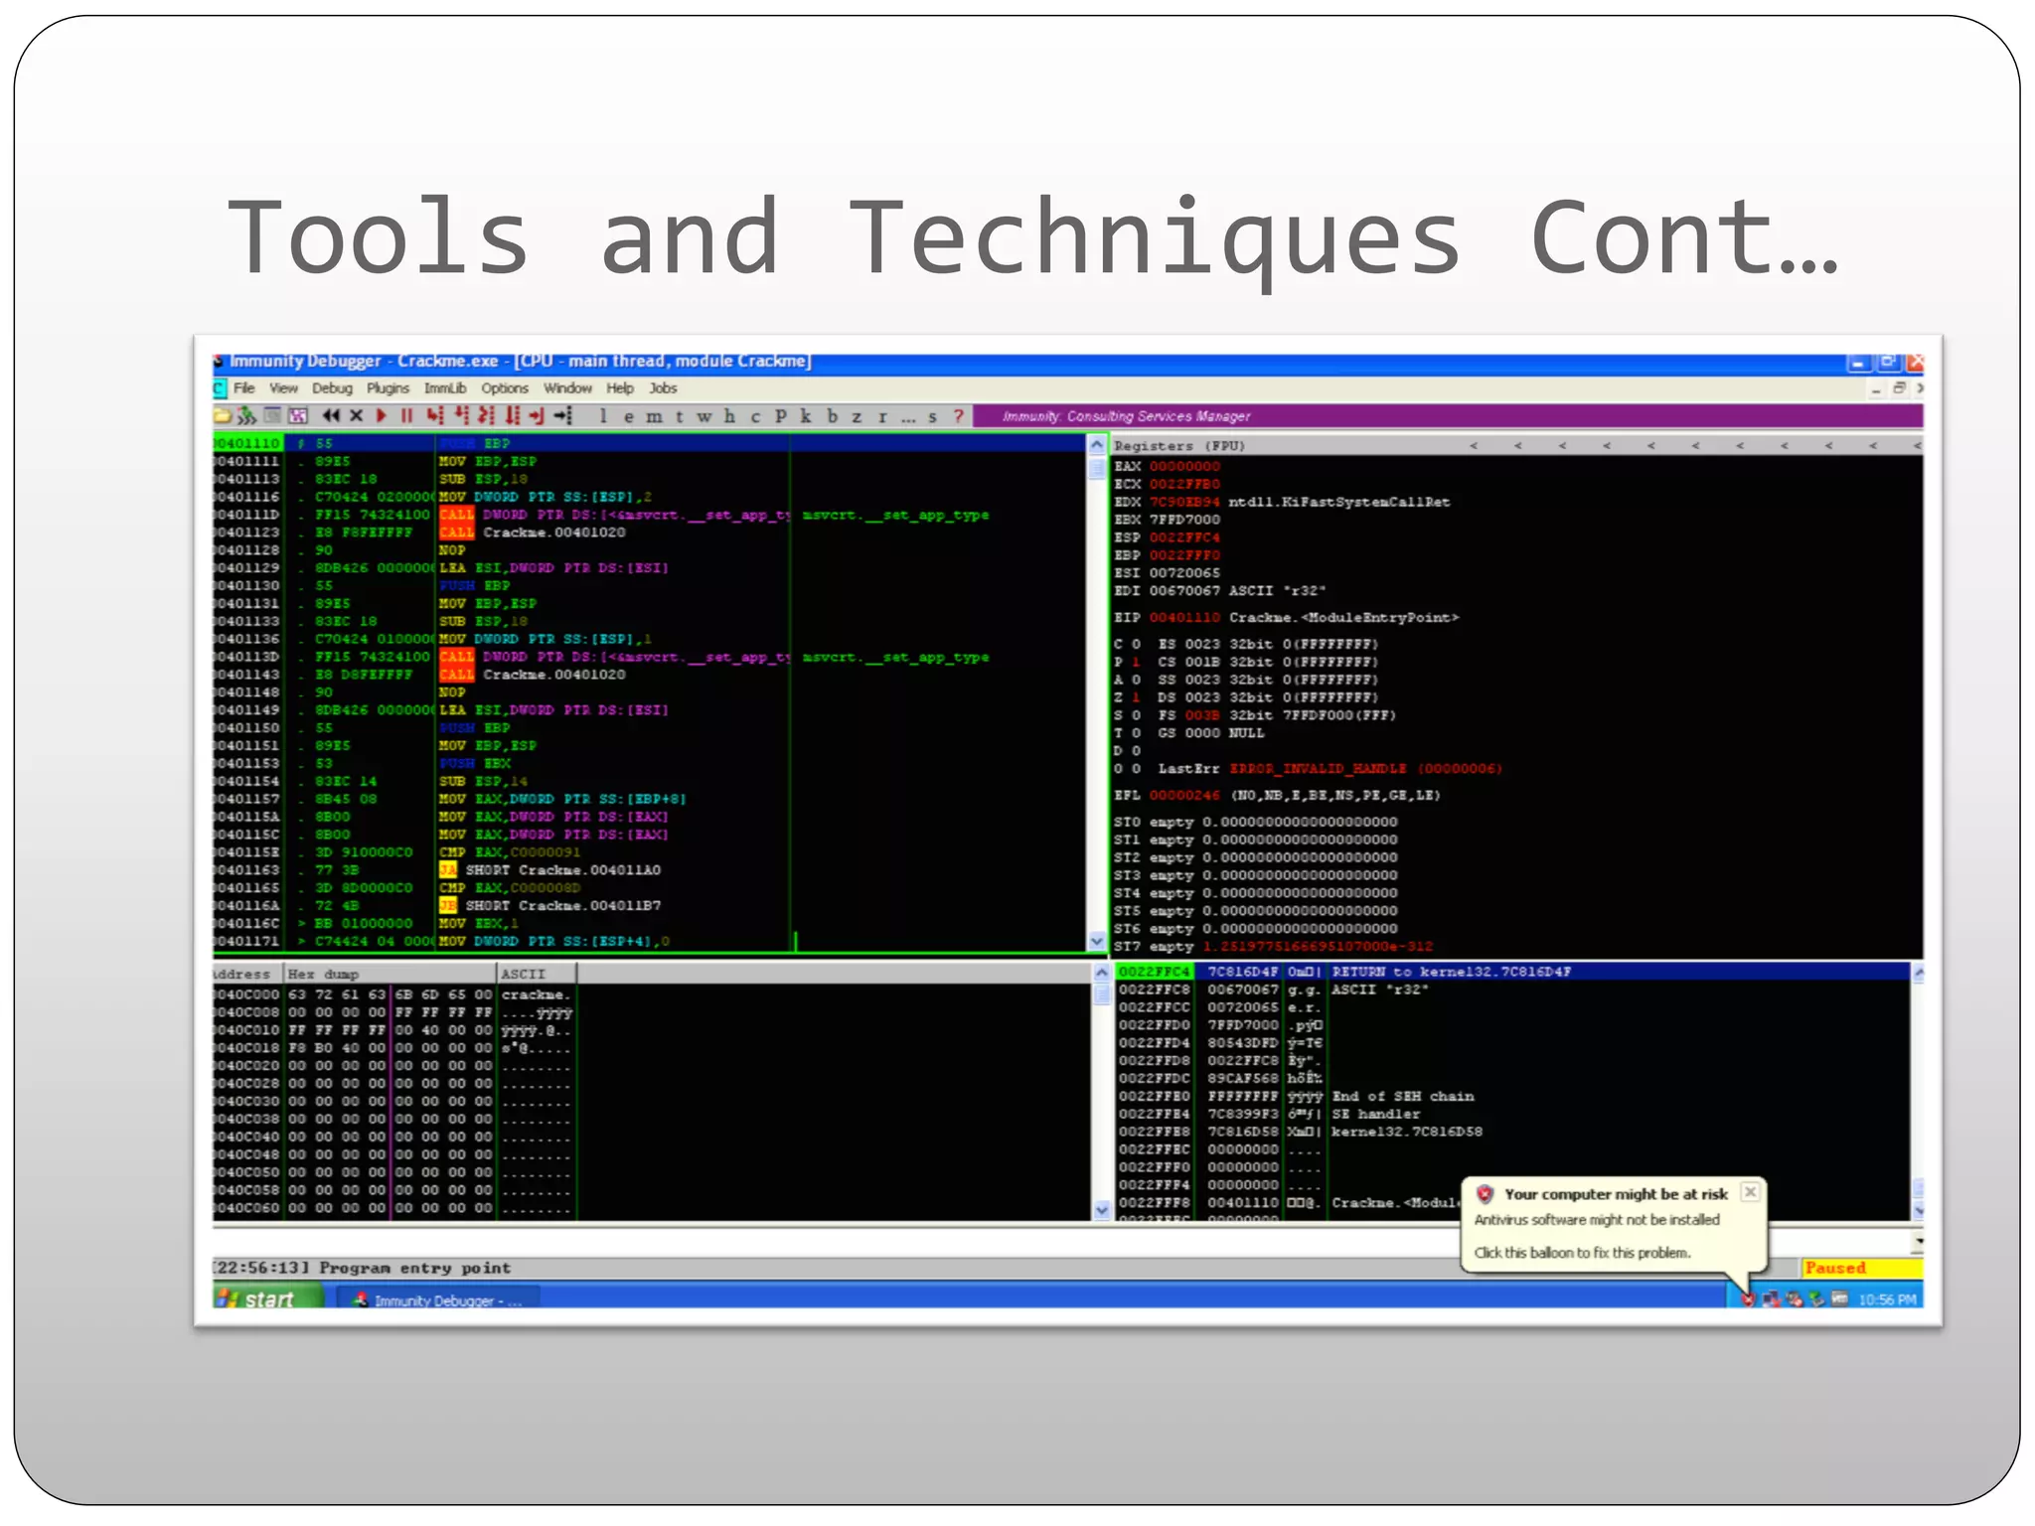This screenshot has width=2035, height=1526.
Task: Close the 'Your computer might be at risk' balloon
Action: tap(1751, 1191)
